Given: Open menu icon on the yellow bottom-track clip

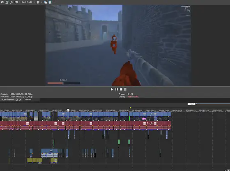Looking at the screenshot, I should 55,160.
